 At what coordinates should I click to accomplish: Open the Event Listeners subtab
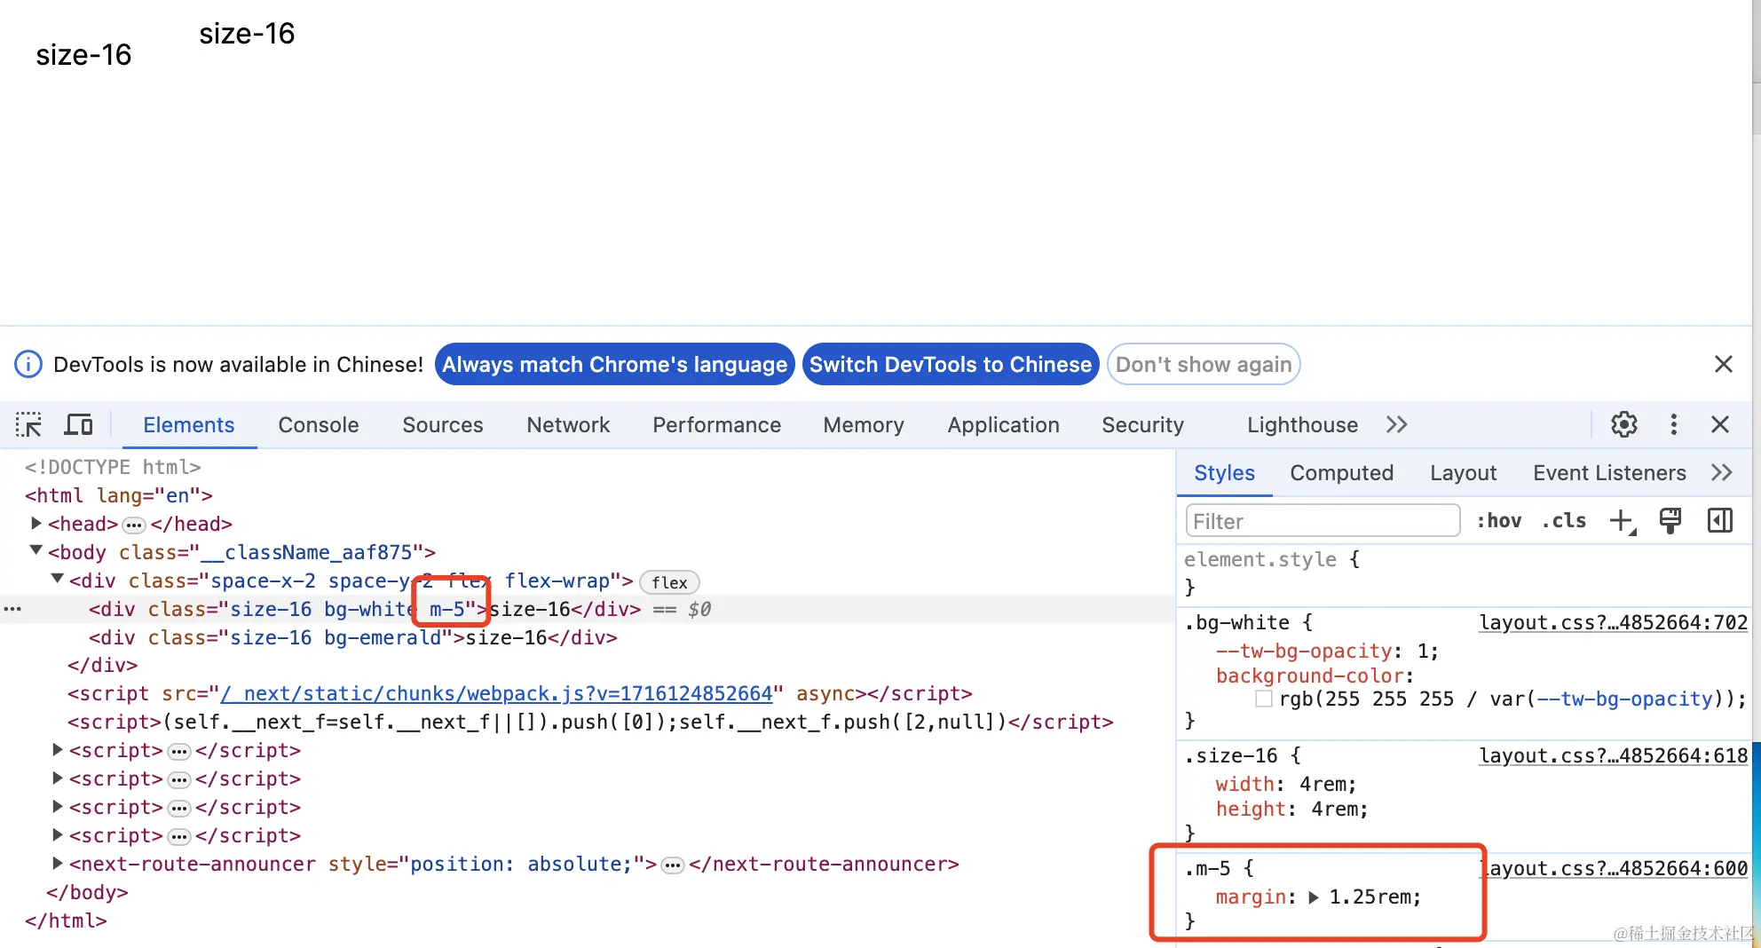[x=1610, y=473]
